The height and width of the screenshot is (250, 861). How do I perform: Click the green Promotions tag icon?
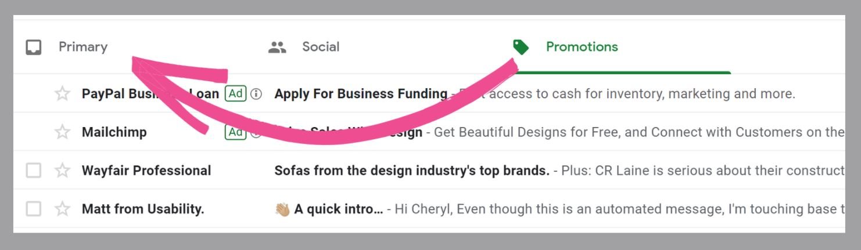click(521, 47)
